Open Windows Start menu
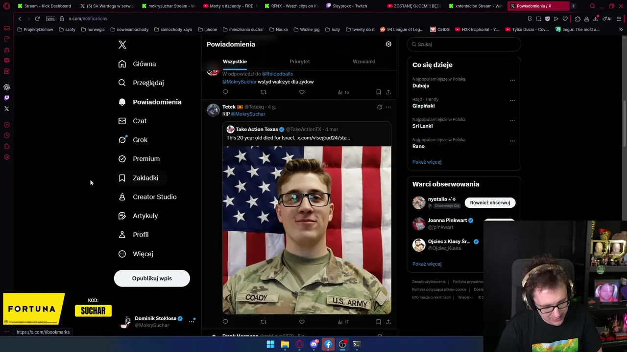Viewport: 627px width, 352px height. coord(270,344)
